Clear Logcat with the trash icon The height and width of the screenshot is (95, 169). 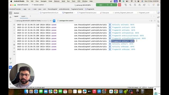coord(14,25)
